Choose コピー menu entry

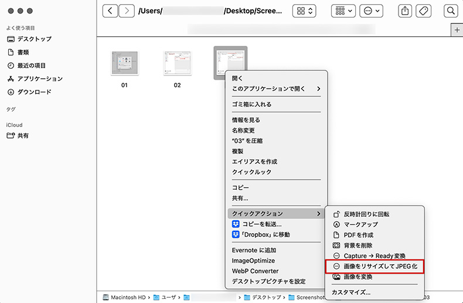coord(277,187)
